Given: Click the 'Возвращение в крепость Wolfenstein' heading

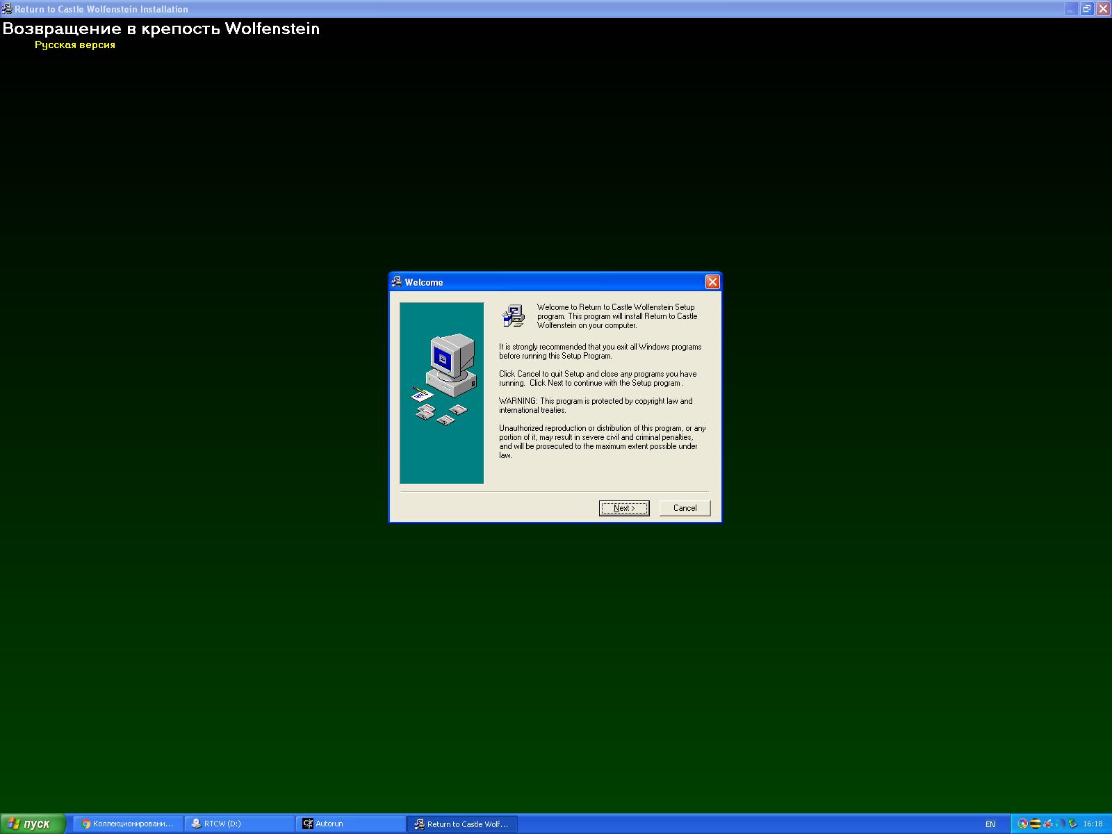Looking at the screenshot, I should pos(161,28).
